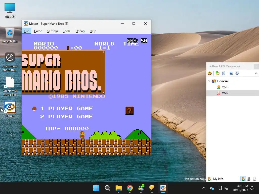Open clock and date 3:21 PM
This screenshot has height=194, width=259.
pyautogui.click(x=240, y=188)
